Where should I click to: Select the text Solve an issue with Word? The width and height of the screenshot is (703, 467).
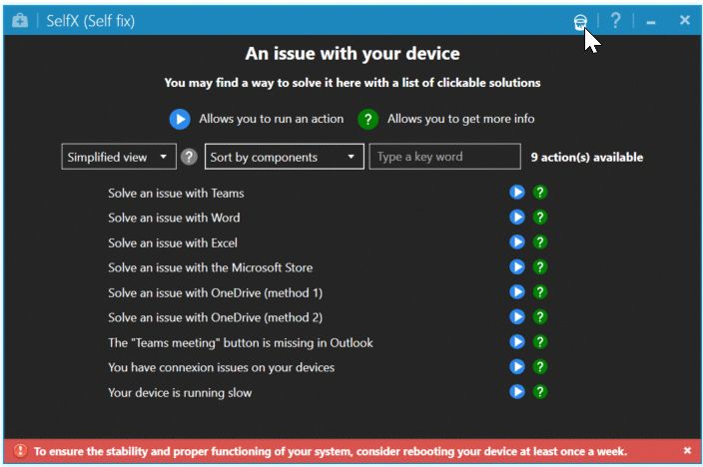pyautogui.click(x=174, y=218)
